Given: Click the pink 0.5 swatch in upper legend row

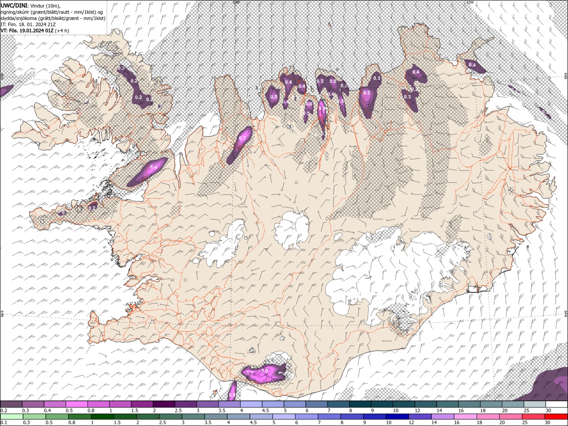Looking at the screenshot, I should click(77, 404).
